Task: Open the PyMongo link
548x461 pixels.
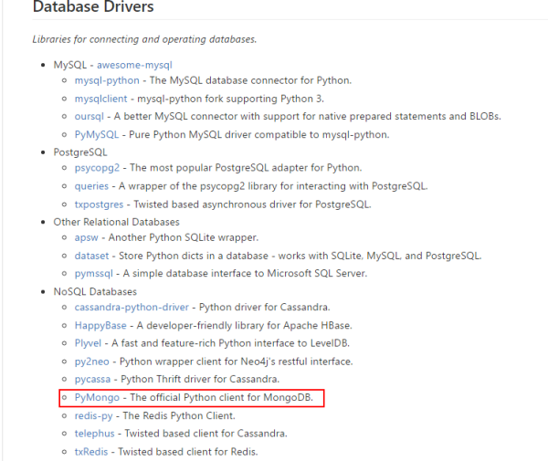Action: pos(97,397)
